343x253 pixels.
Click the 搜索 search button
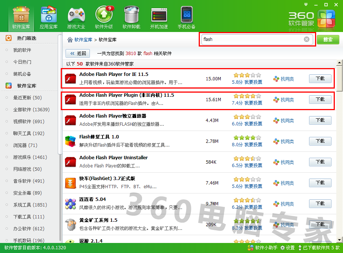(x=328, y=39)
